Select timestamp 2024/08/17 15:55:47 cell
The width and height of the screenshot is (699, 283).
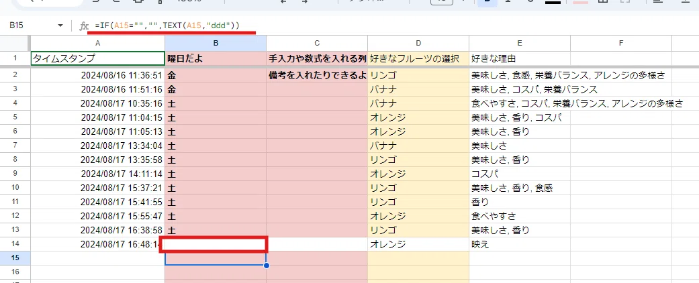[x=97, y=216]
